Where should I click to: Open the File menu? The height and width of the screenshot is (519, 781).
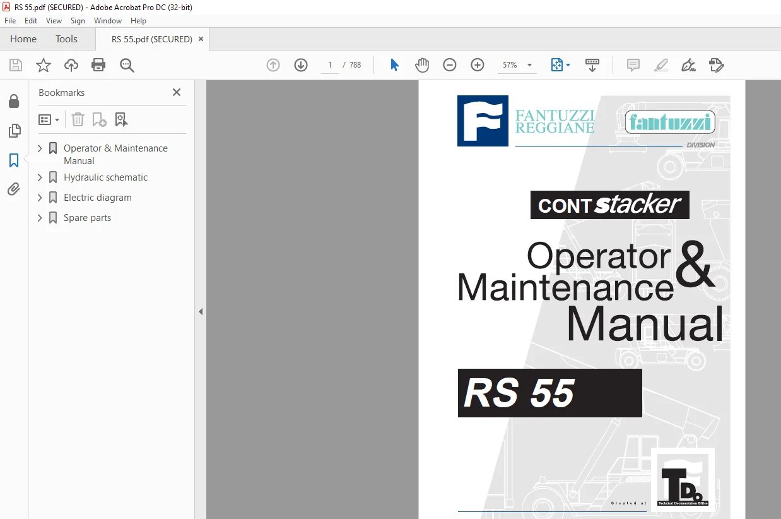10,21
